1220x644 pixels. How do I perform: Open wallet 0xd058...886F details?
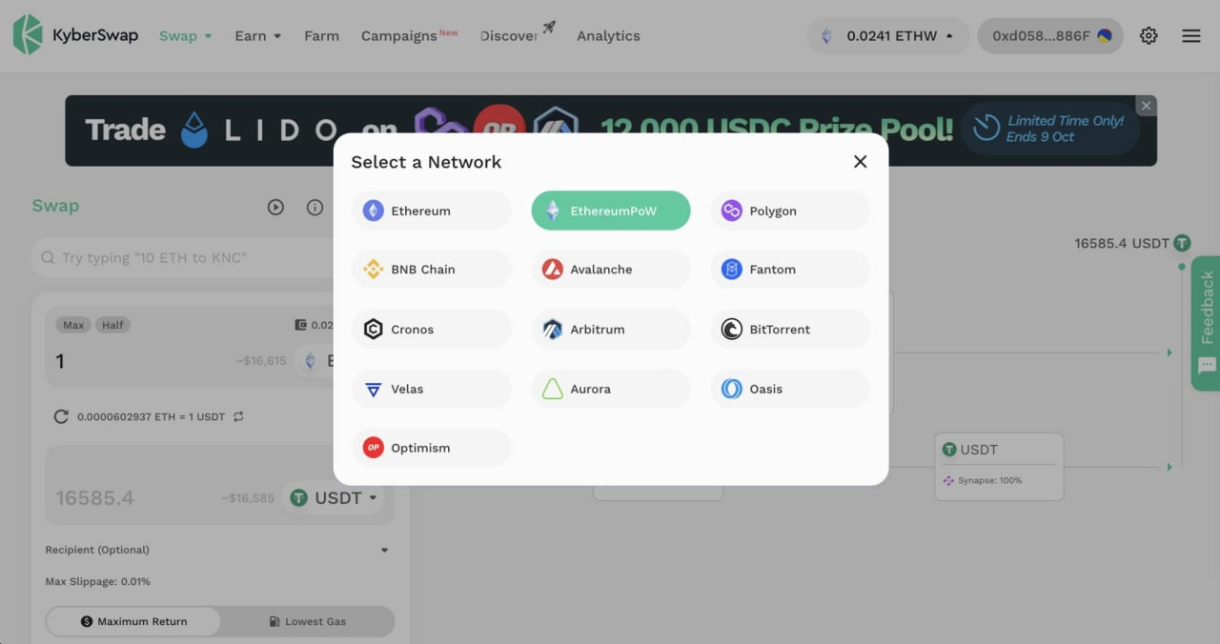pyautogui.click(x=1050, y=36)
